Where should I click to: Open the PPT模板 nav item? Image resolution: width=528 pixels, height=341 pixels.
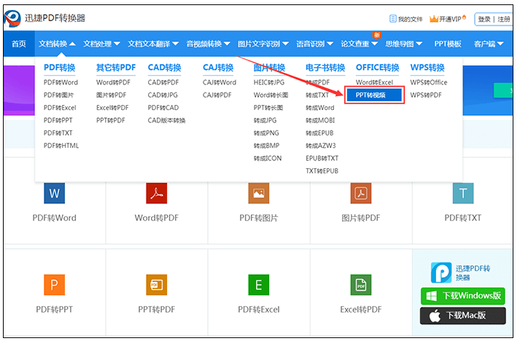click(x=448, y=44)
